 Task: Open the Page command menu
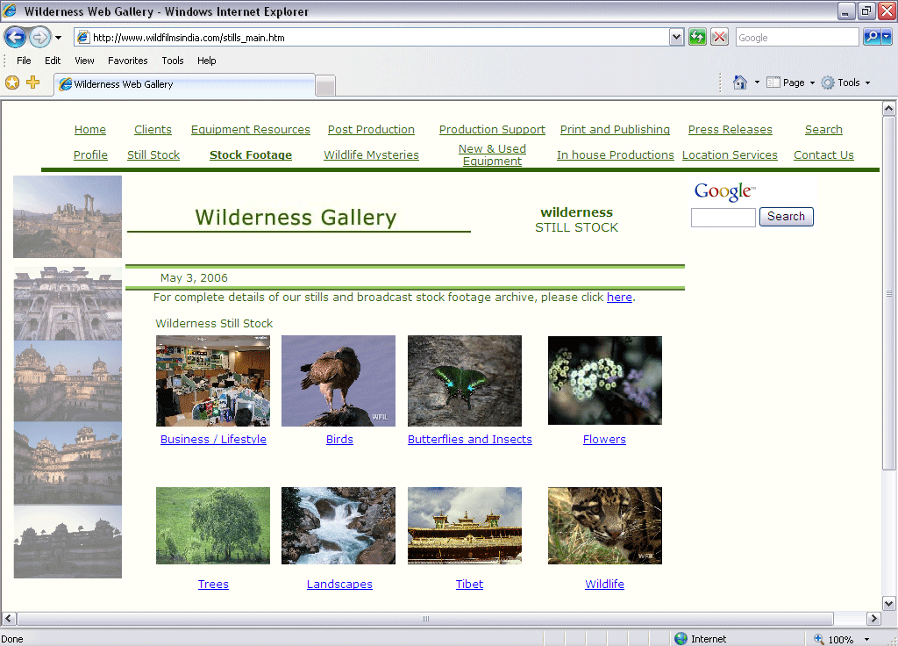(790, 83)
